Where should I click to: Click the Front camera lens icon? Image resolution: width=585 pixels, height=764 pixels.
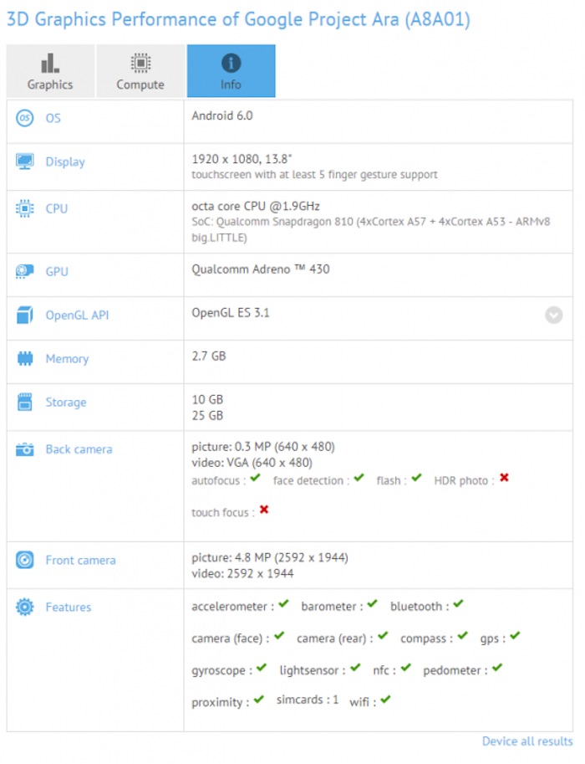click(x=25, y=560)
